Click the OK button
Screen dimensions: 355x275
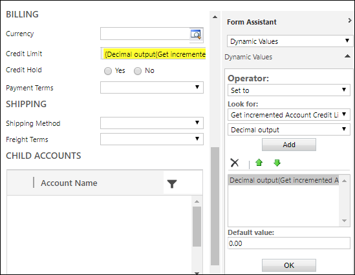tap(289, 265)
